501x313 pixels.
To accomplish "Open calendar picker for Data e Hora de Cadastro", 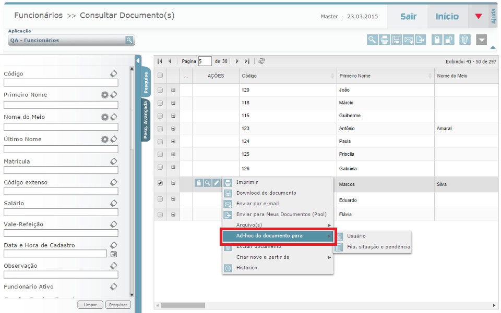I will (113, 254).
